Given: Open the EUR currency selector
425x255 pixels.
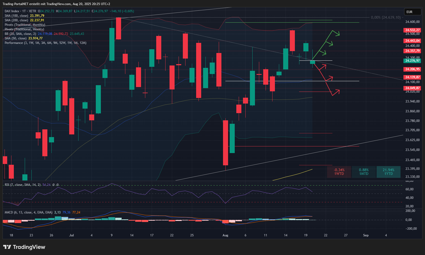Looking at the screenshot, I should (x=412, y=12).
